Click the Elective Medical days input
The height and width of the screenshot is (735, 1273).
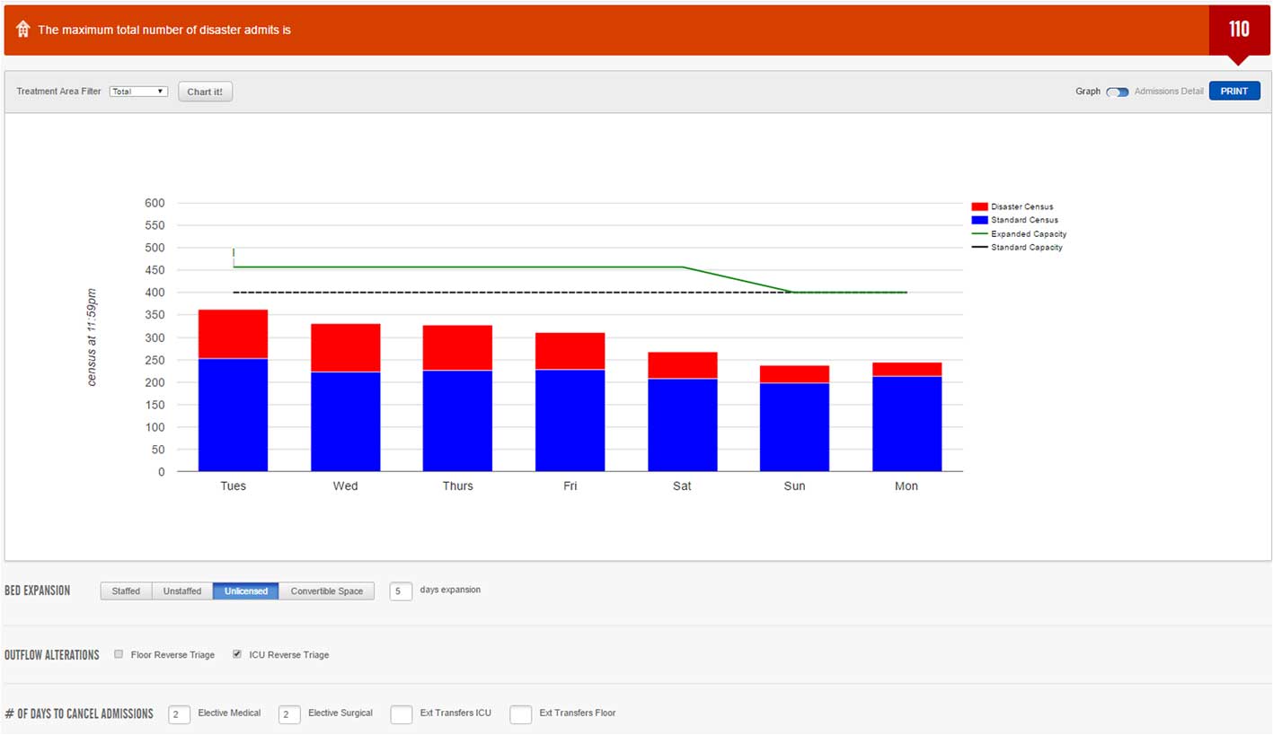tap(179, 714)
